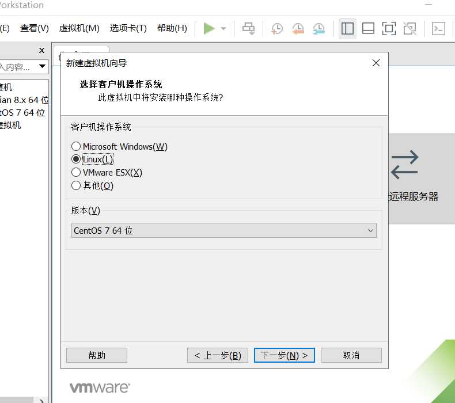Viewport: 455px width, 403px height.
Task: Toggle the thumbnail bar view icon
Action: coord(368,28)
